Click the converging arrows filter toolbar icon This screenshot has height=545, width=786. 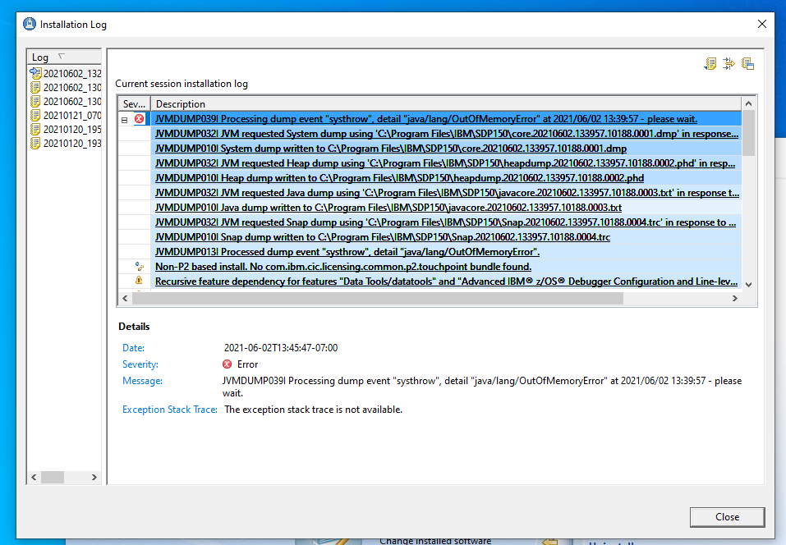pyautogui.click(x=729, y=64)
